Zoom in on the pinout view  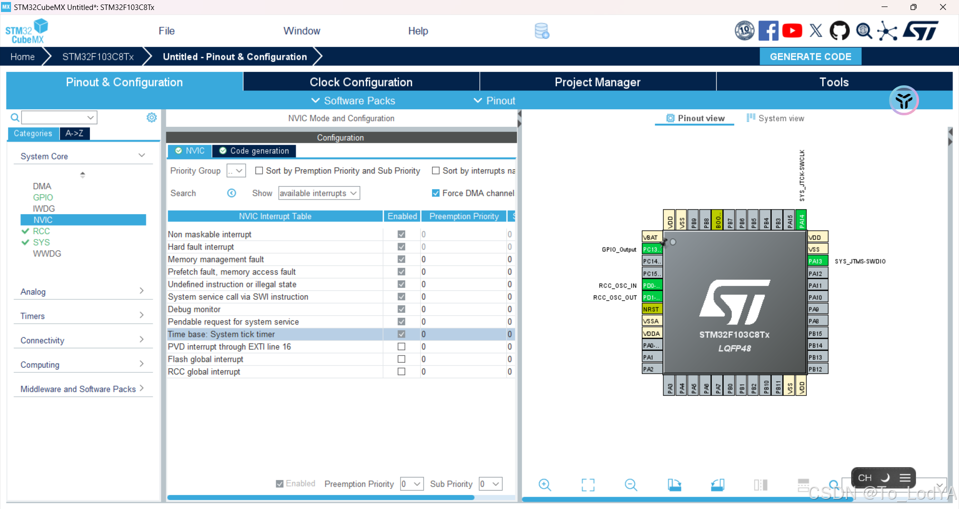click(x=545, y=485)
